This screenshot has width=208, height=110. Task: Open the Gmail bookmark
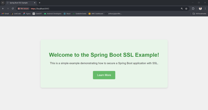(x=5, y=14)
